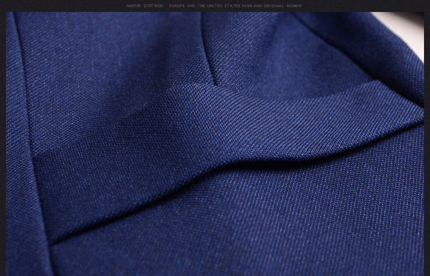Click the dark header banner left of brand
430x276 pixels.
pyautogui.click(x=60, y=6)
